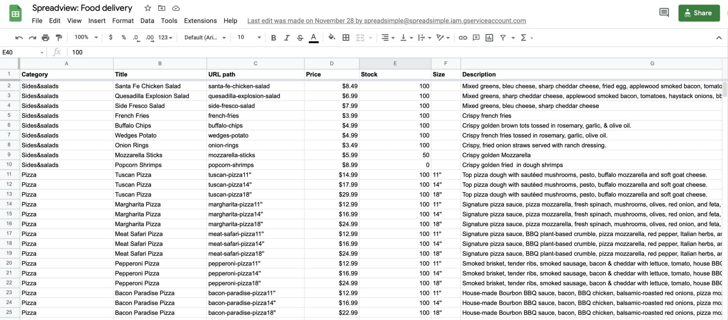
Task: Toggle italic formatting
Action: point(287,37)
